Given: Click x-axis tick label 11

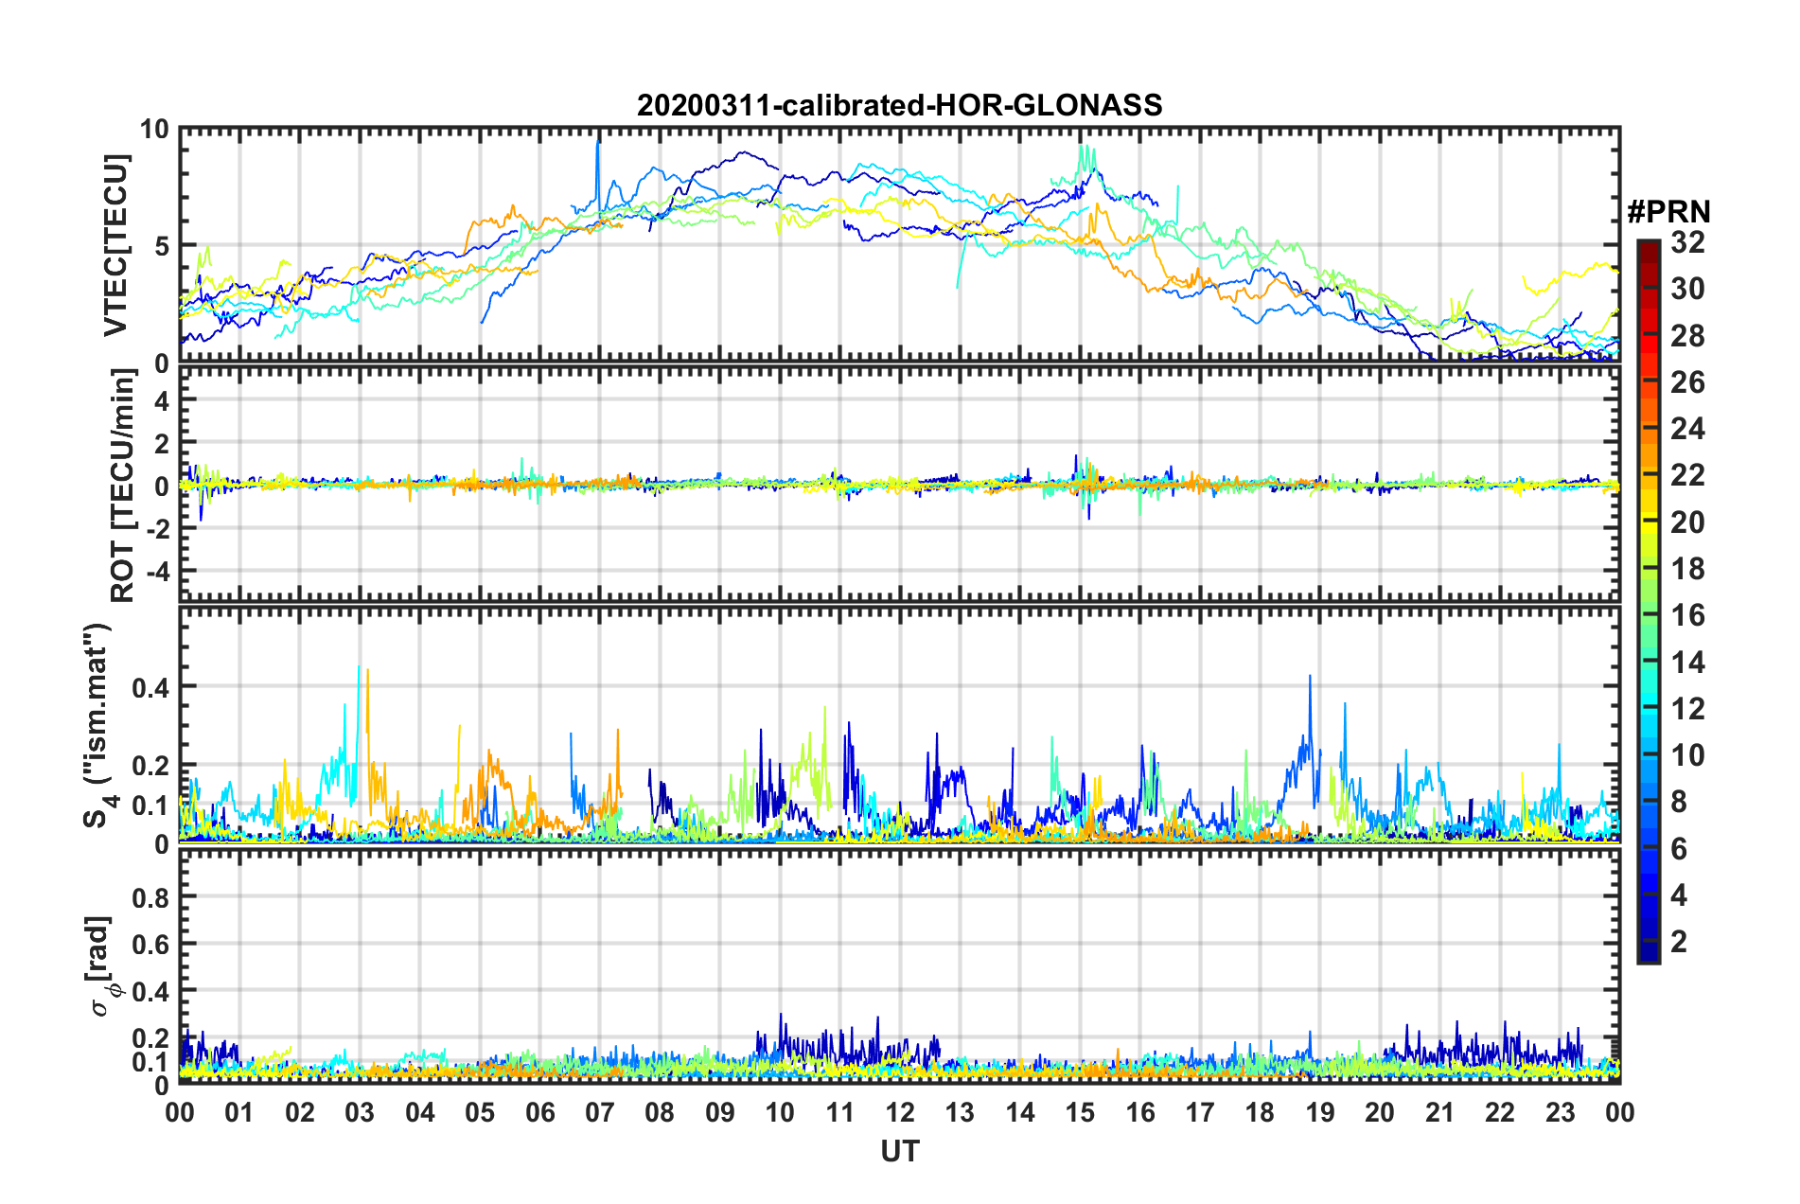Looking at the screenshot, I should click(x=840, y=1112).
